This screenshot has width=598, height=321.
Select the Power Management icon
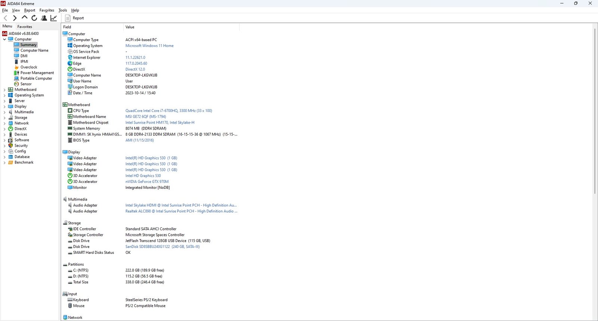[16, 73]
